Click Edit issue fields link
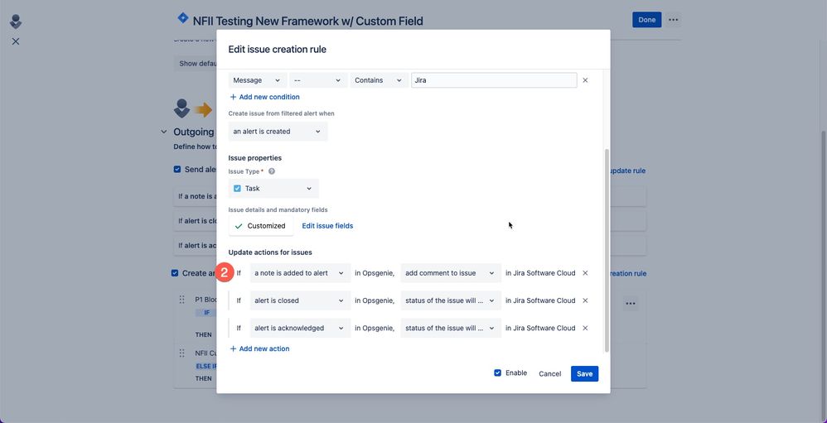This screenshot has width=827, height=423. pyautogui.click(x=327, y=226)
